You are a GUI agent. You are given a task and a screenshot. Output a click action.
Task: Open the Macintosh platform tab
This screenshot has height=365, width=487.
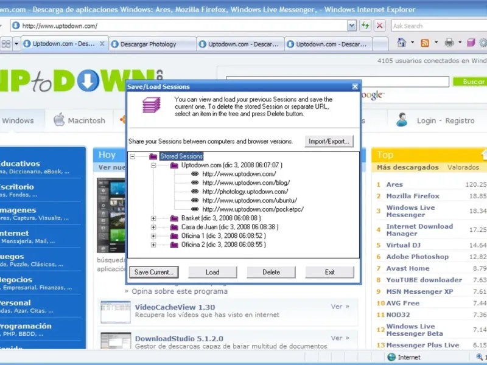tap(79, 120)
